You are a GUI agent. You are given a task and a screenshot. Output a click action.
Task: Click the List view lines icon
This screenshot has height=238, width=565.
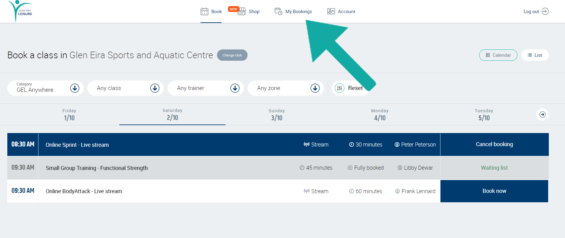pyautogui.click(x=530, y=55)
